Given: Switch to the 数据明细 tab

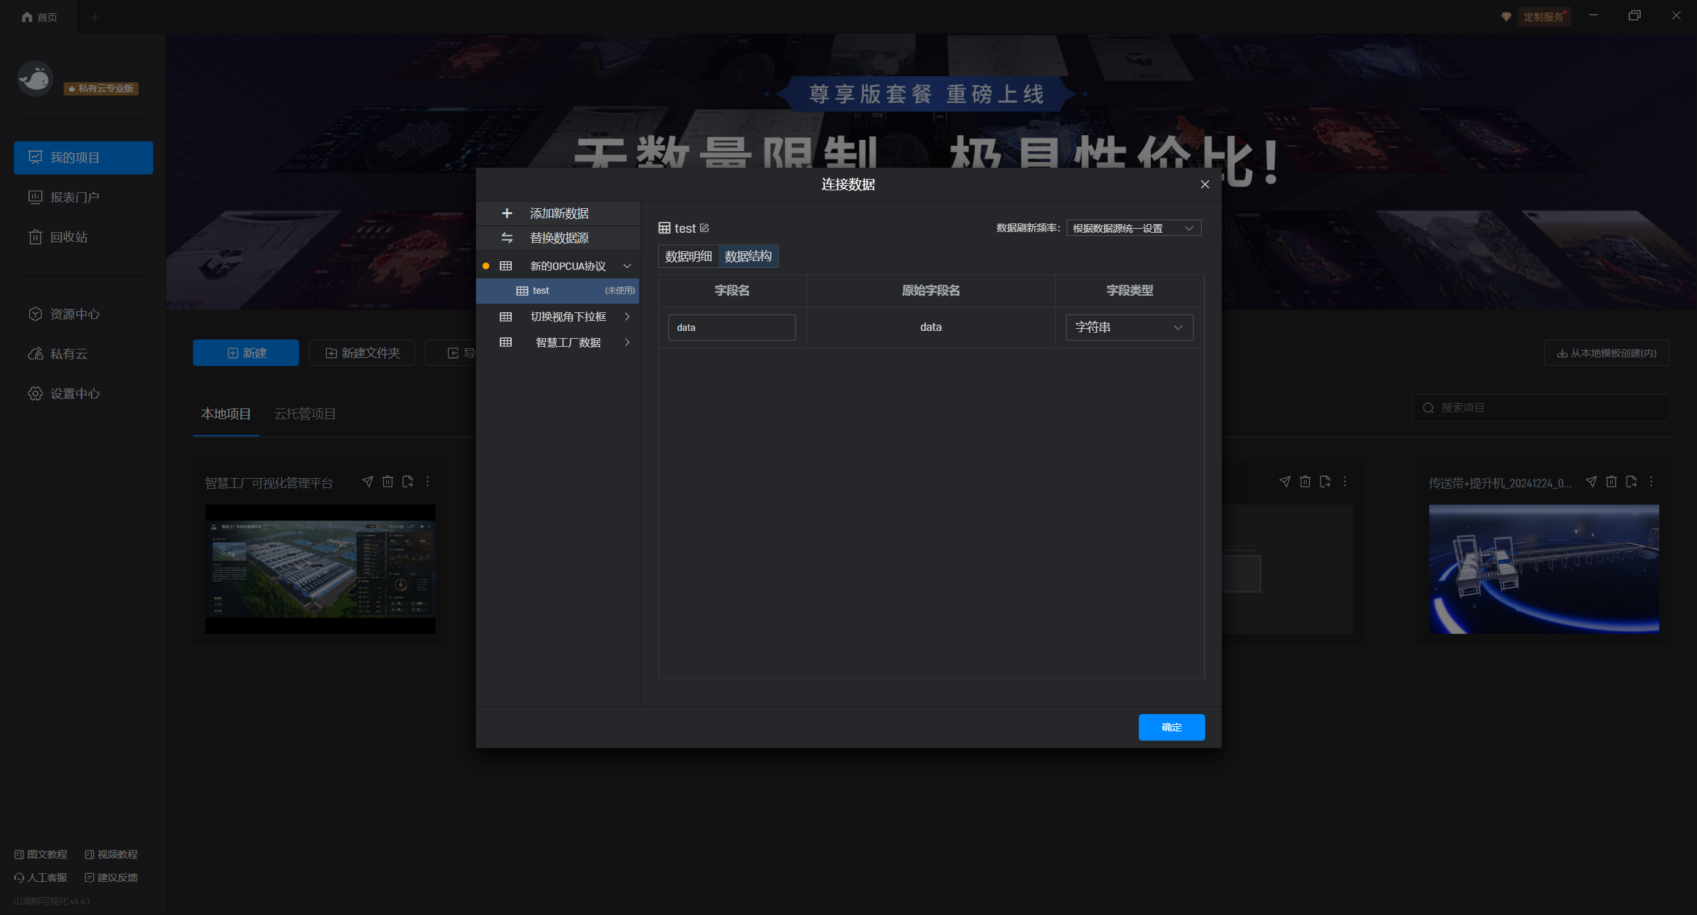Looking at the screenshot, I should (x=688, y=257).
